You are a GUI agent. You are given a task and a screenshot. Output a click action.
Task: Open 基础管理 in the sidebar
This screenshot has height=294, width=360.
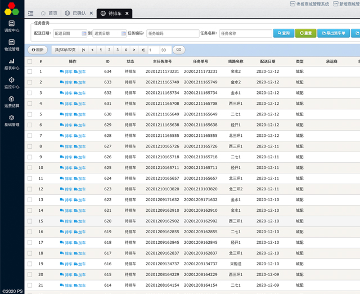click(x=12, y=121)
